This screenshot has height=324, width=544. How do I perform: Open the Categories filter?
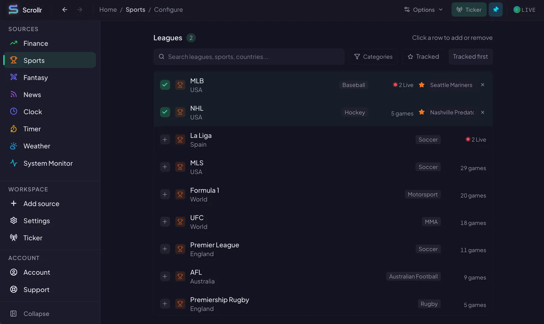[x=373, y=57]
